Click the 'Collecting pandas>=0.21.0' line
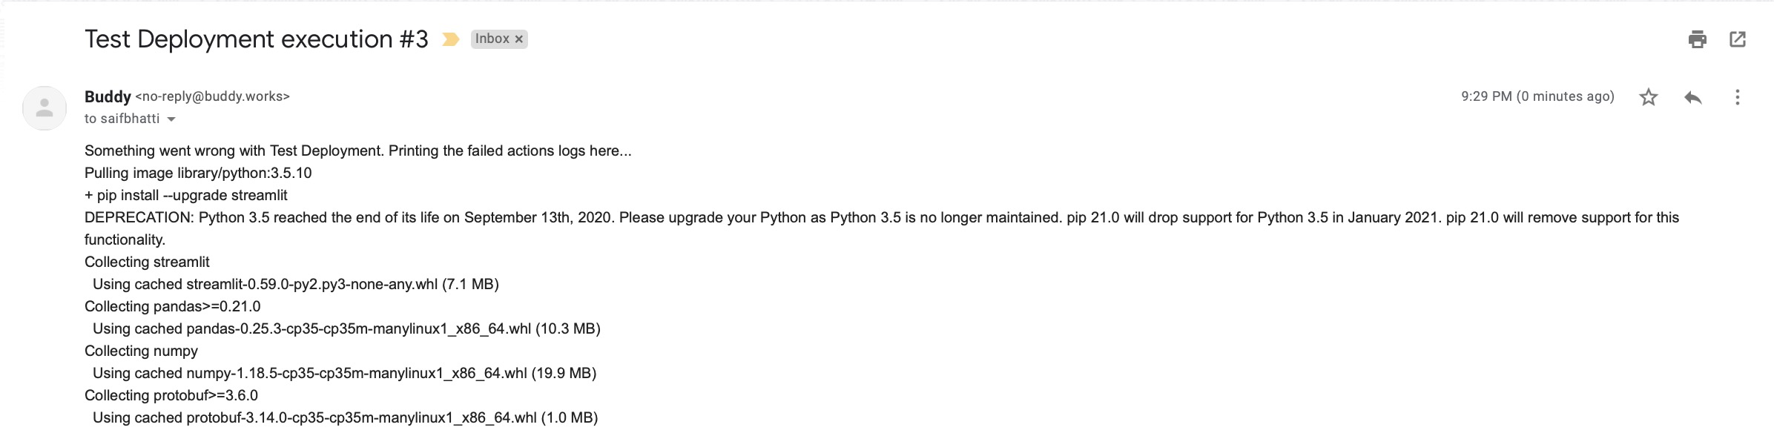This screenshot has height=433, width=1774. pyautogui.click(x=173, y=306)
